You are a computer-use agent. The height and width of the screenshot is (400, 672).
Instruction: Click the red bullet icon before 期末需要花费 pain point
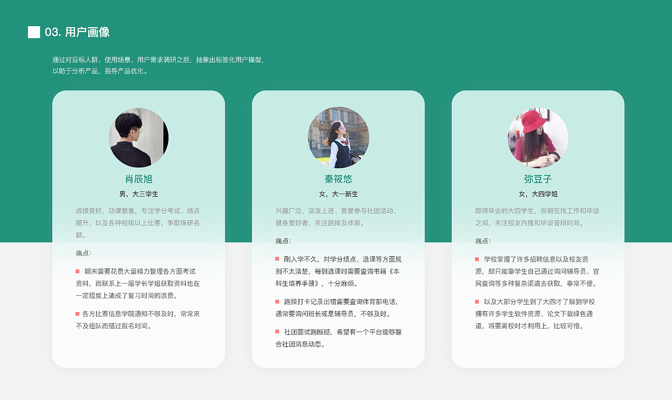[77, 271]
